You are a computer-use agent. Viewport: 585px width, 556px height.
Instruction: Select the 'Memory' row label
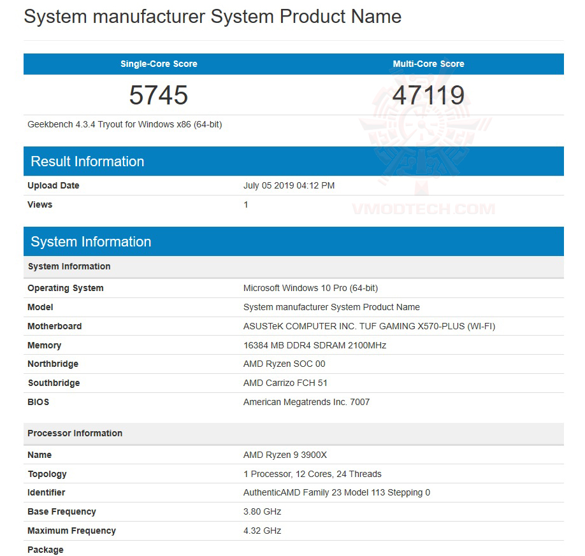pyautogui.click(x=44, y=345)
